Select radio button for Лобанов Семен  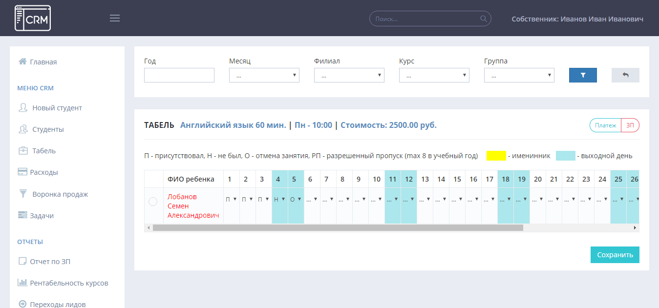(153, 202)
